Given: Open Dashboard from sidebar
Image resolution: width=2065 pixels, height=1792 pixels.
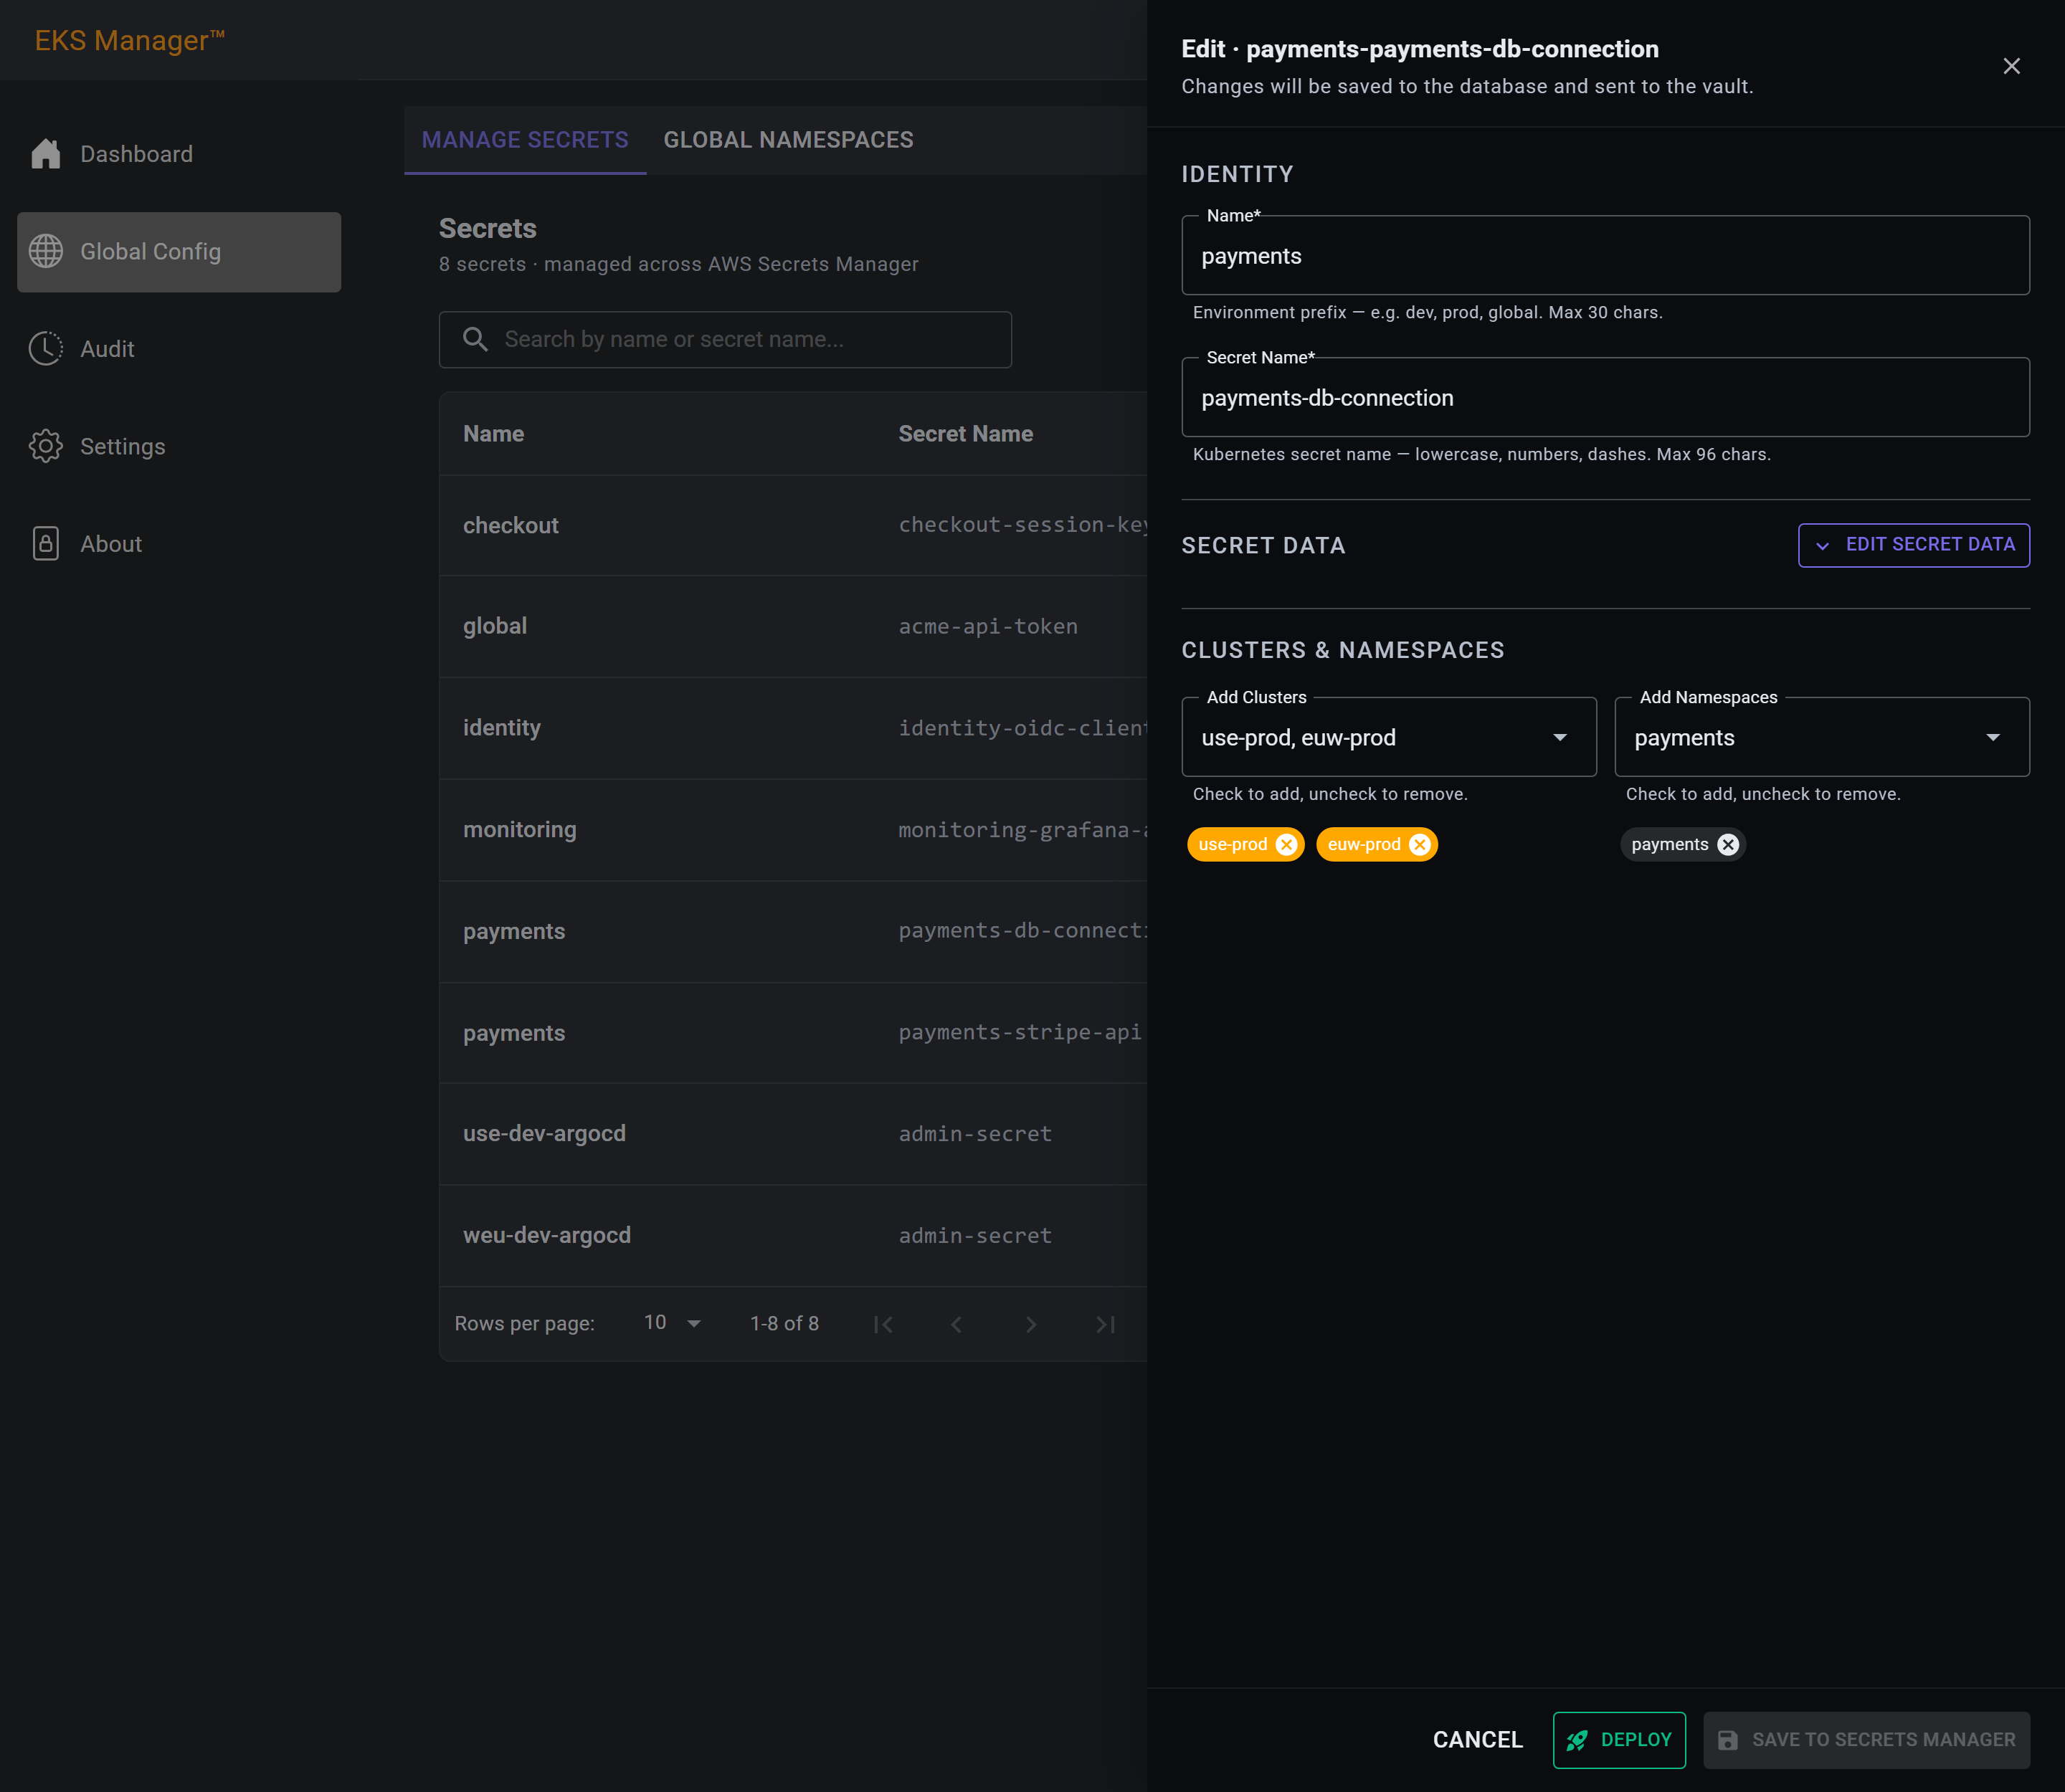Looking at the screenshot, I should tap(179, 154).
